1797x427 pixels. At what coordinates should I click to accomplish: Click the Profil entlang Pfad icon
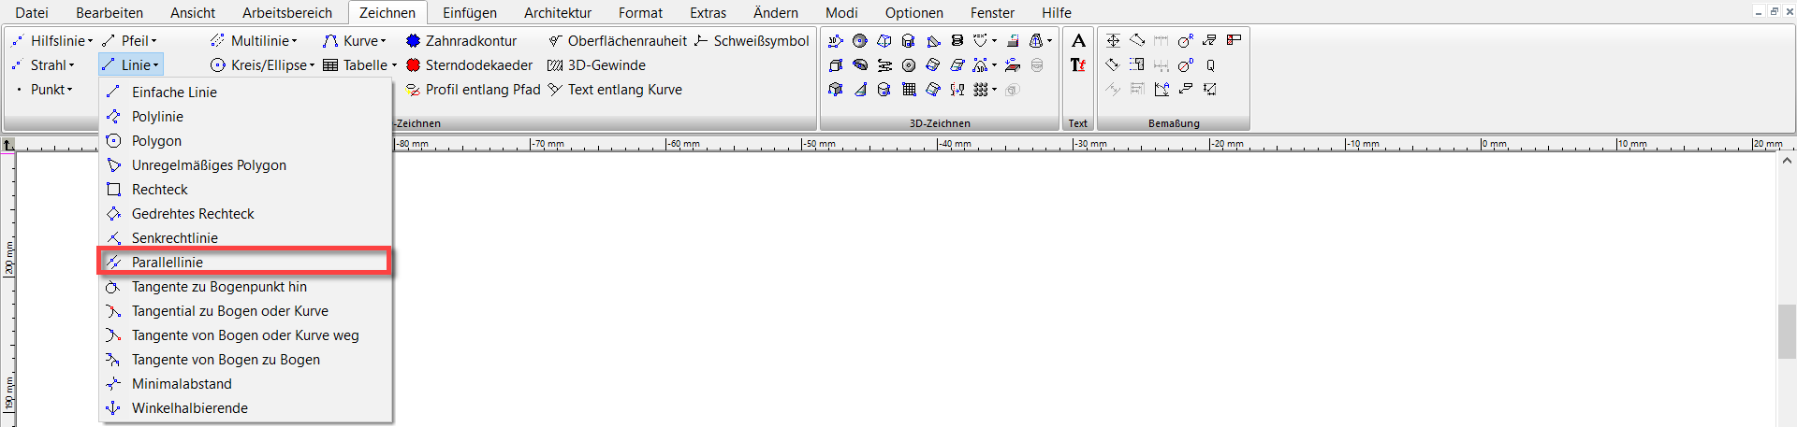[x=413, y=90]
